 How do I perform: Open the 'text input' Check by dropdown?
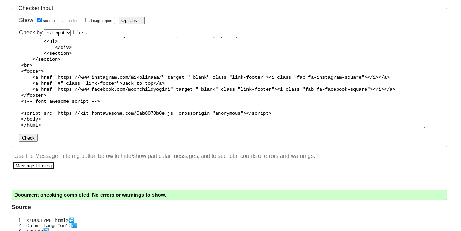click(57, 33)
